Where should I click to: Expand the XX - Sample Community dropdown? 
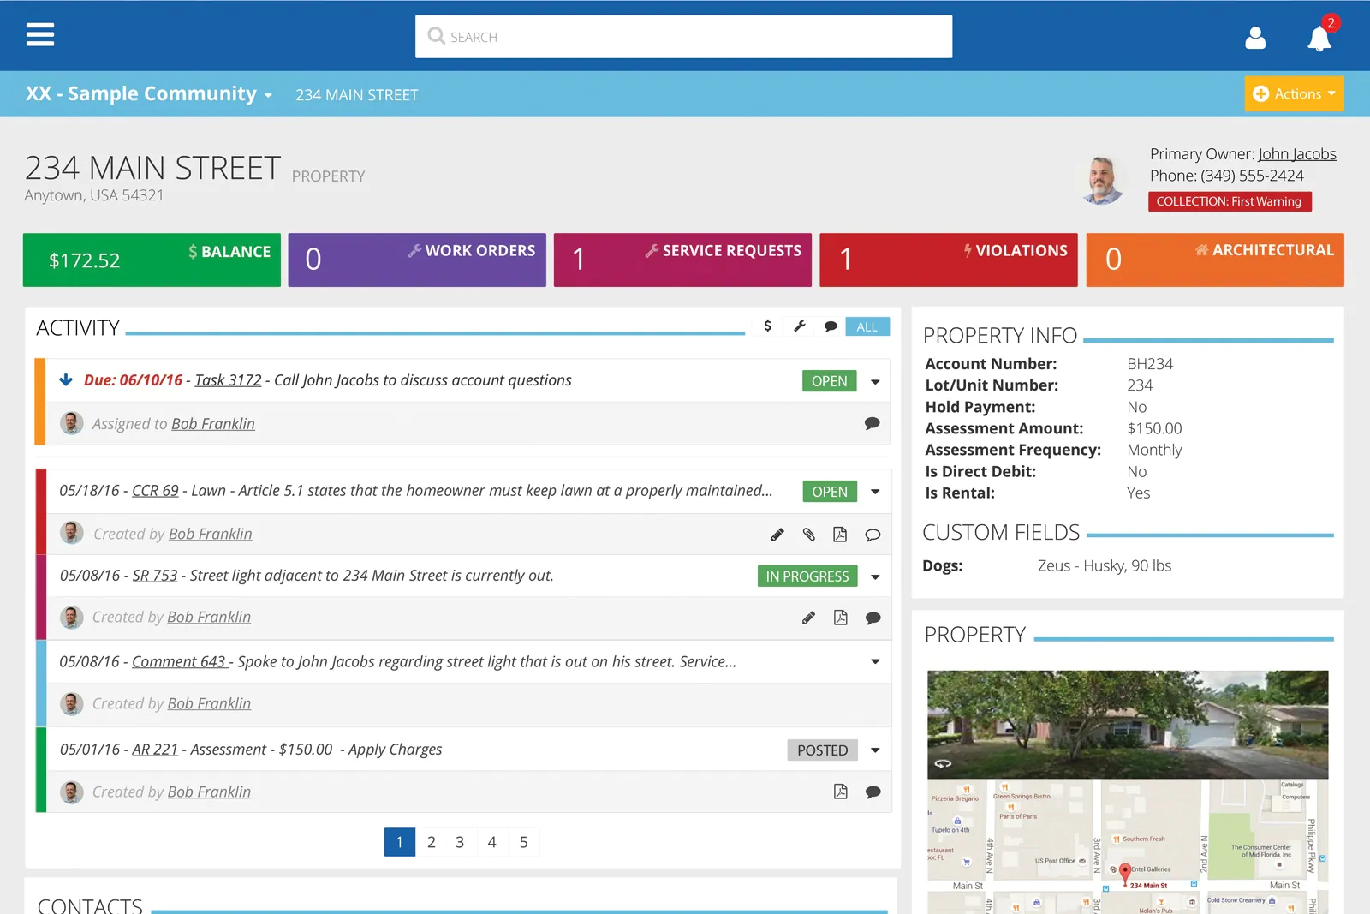(x=149, y=94)
